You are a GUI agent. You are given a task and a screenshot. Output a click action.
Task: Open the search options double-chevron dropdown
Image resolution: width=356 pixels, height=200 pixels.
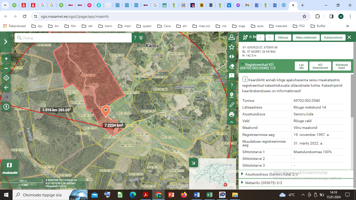pos(141,38)
